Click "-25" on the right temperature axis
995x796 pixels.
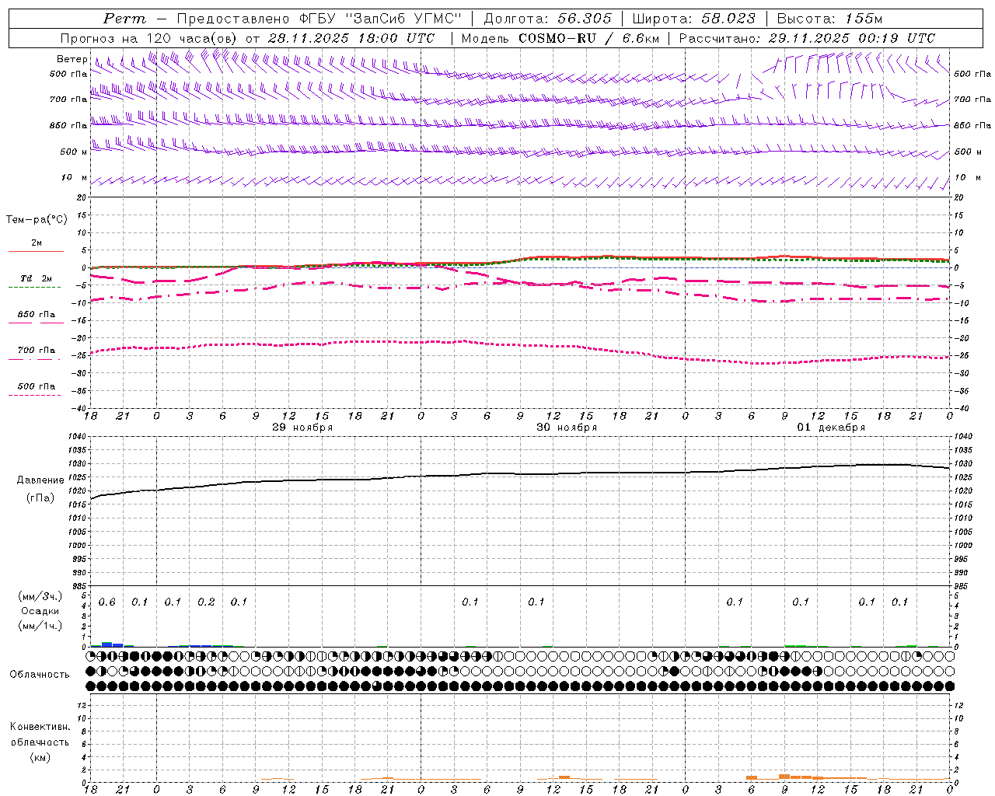pyautogui.click(x=962, y=356)
